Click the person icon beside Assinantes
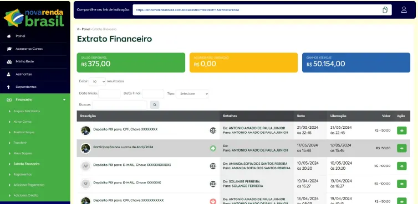418x204 pixels. point(8,75)
